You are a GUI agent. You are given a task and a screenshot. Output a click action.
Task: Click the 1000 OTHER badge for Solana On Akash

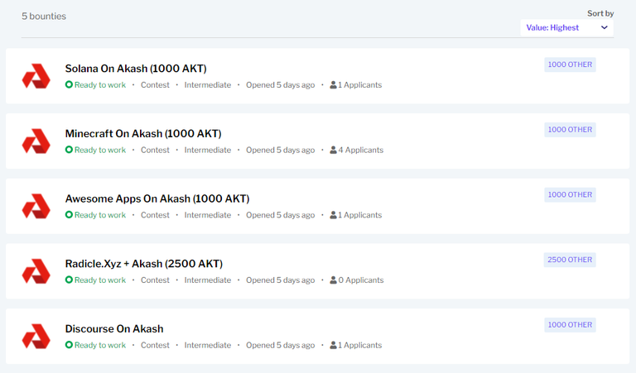[x=570, y=65]
